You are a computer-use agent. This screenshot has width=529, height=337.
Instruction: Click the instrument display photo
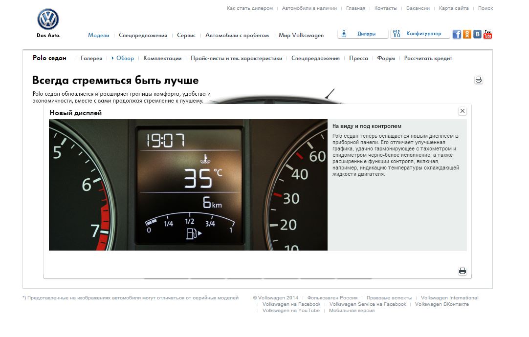(x=188, y=185)
